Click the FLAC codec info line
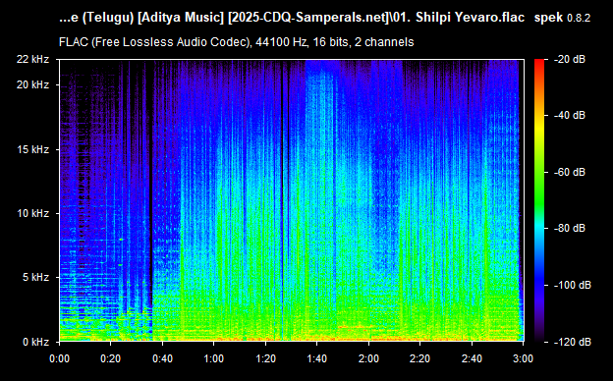Viewport: 613px width, 381px height. point(236,42)
